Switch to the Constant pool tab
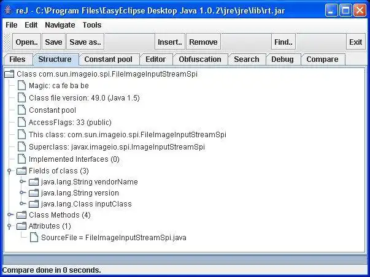Screen dimensions: 370x277 click(x=109, y=59)
